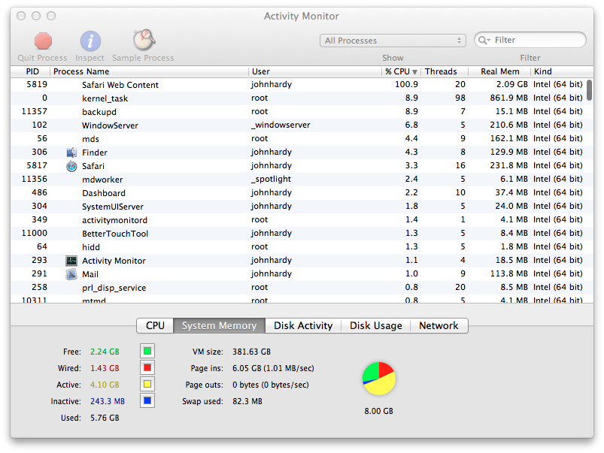Switch to the Network tab
The height and width of the screenshot is (453, 604).
[x=439, y=325]
